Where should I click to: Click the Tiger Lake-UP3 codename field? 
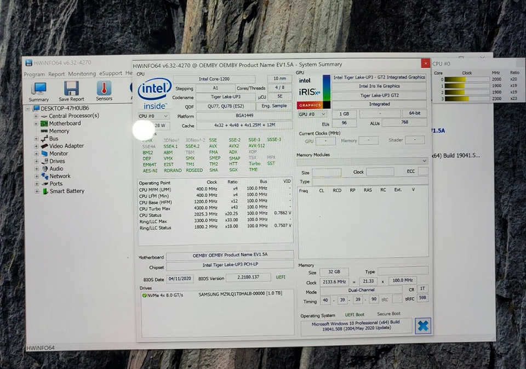click(225, 96)
